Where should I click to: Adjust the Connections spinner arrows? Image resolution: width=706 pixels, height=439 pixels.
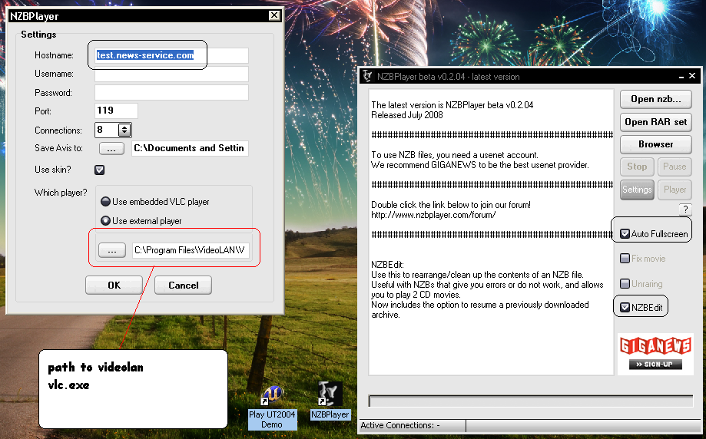(124, 130)
